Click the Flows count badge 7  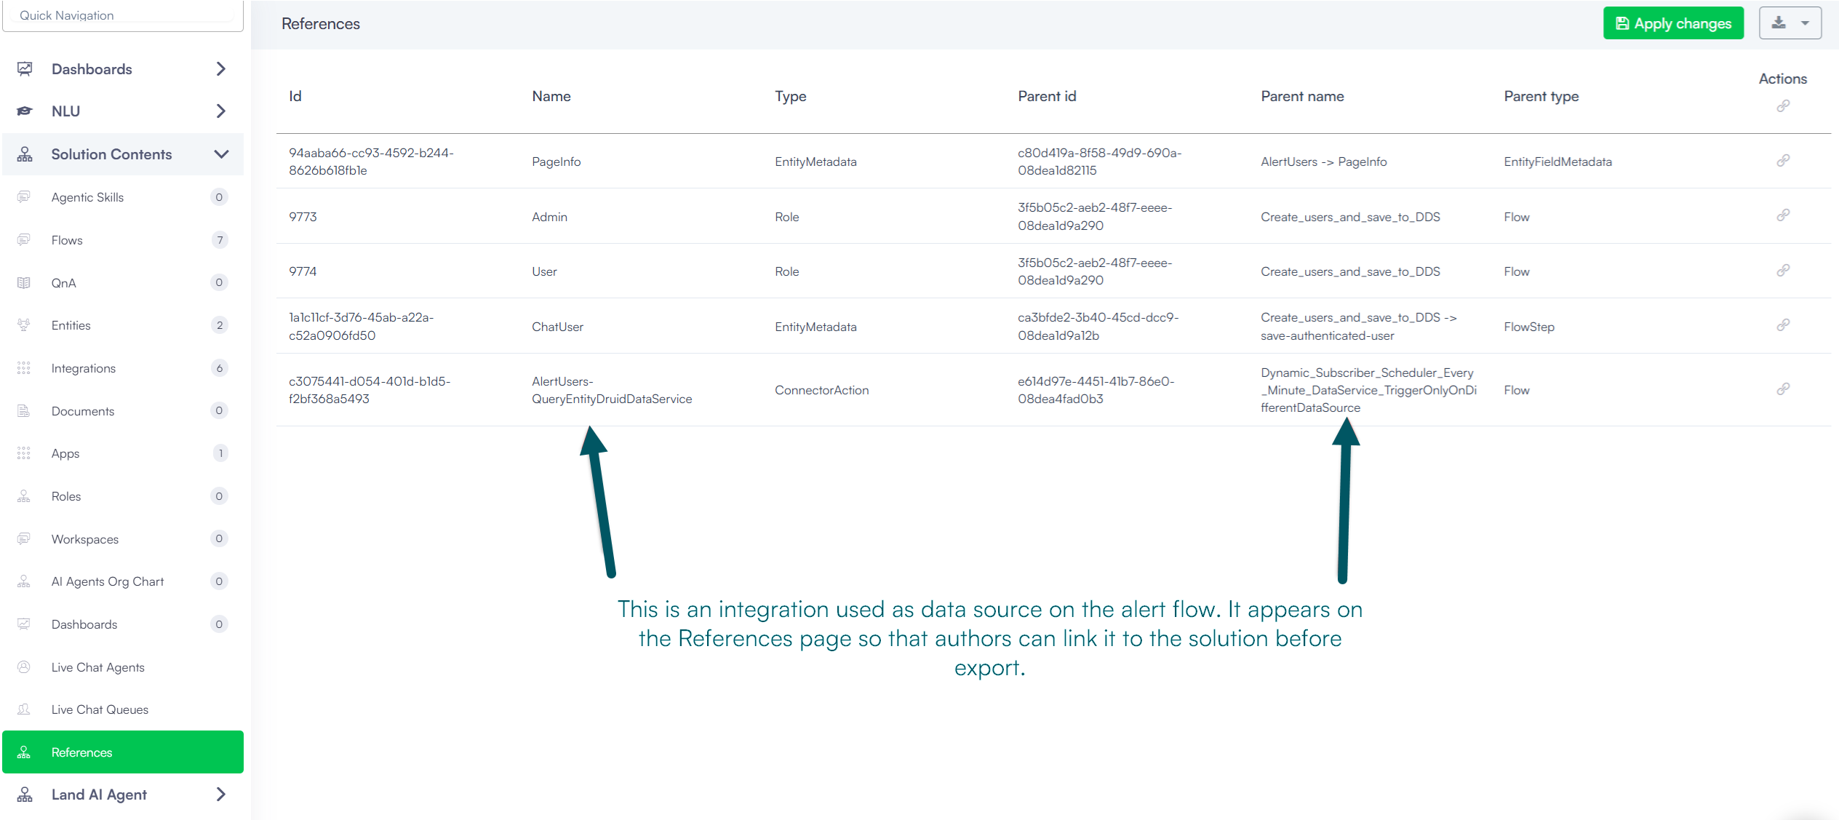pos(220,240)
